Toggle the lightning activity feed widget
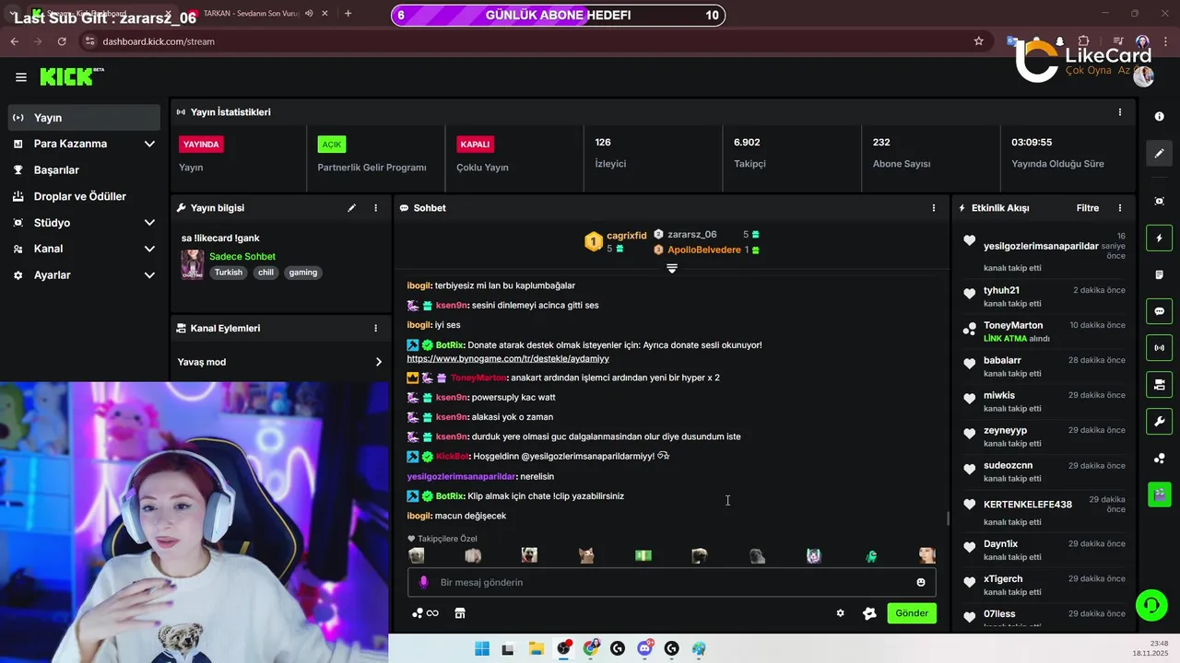1180x663 pixels. pyautogui.click(x=1159, y=238)
